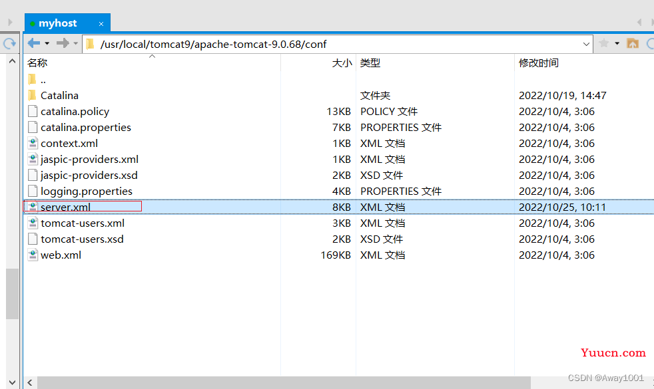
Task: Click the folder icon in the path bar
Action: tap(90, 44)
